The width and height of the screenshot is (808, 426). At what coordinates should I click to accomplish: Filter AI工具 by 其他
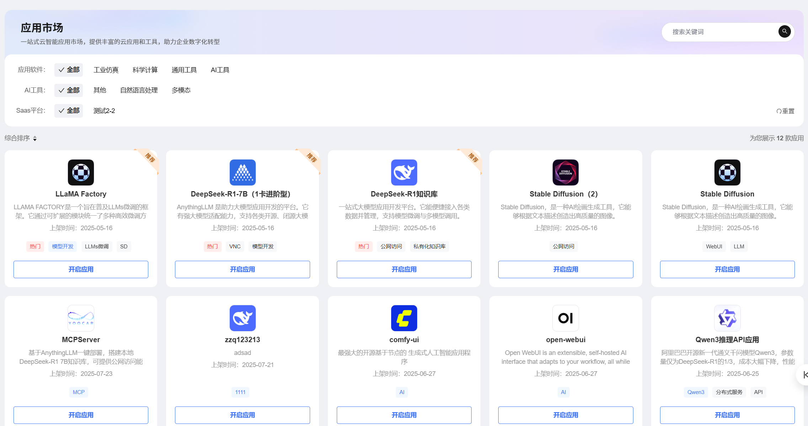[100, 90]
